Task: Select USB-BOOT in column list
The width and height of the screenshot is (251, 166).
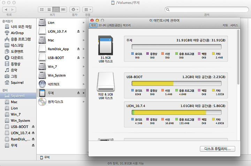Action: (x=61, y=58)
